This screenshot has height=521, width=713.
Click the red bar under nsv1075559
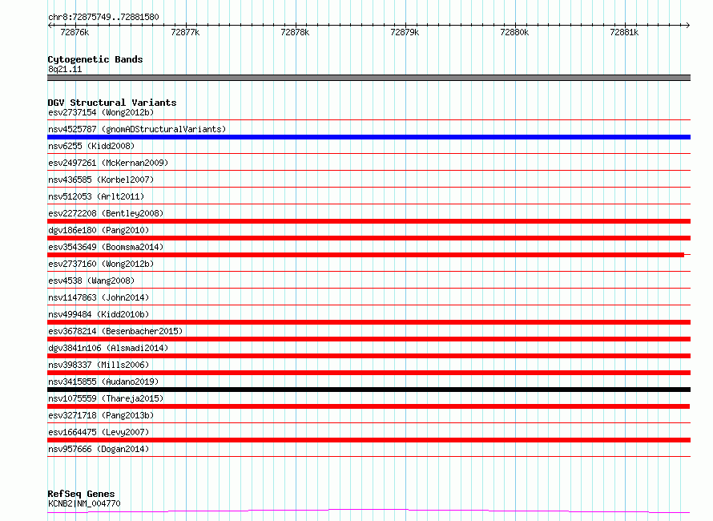pos(369,406)
